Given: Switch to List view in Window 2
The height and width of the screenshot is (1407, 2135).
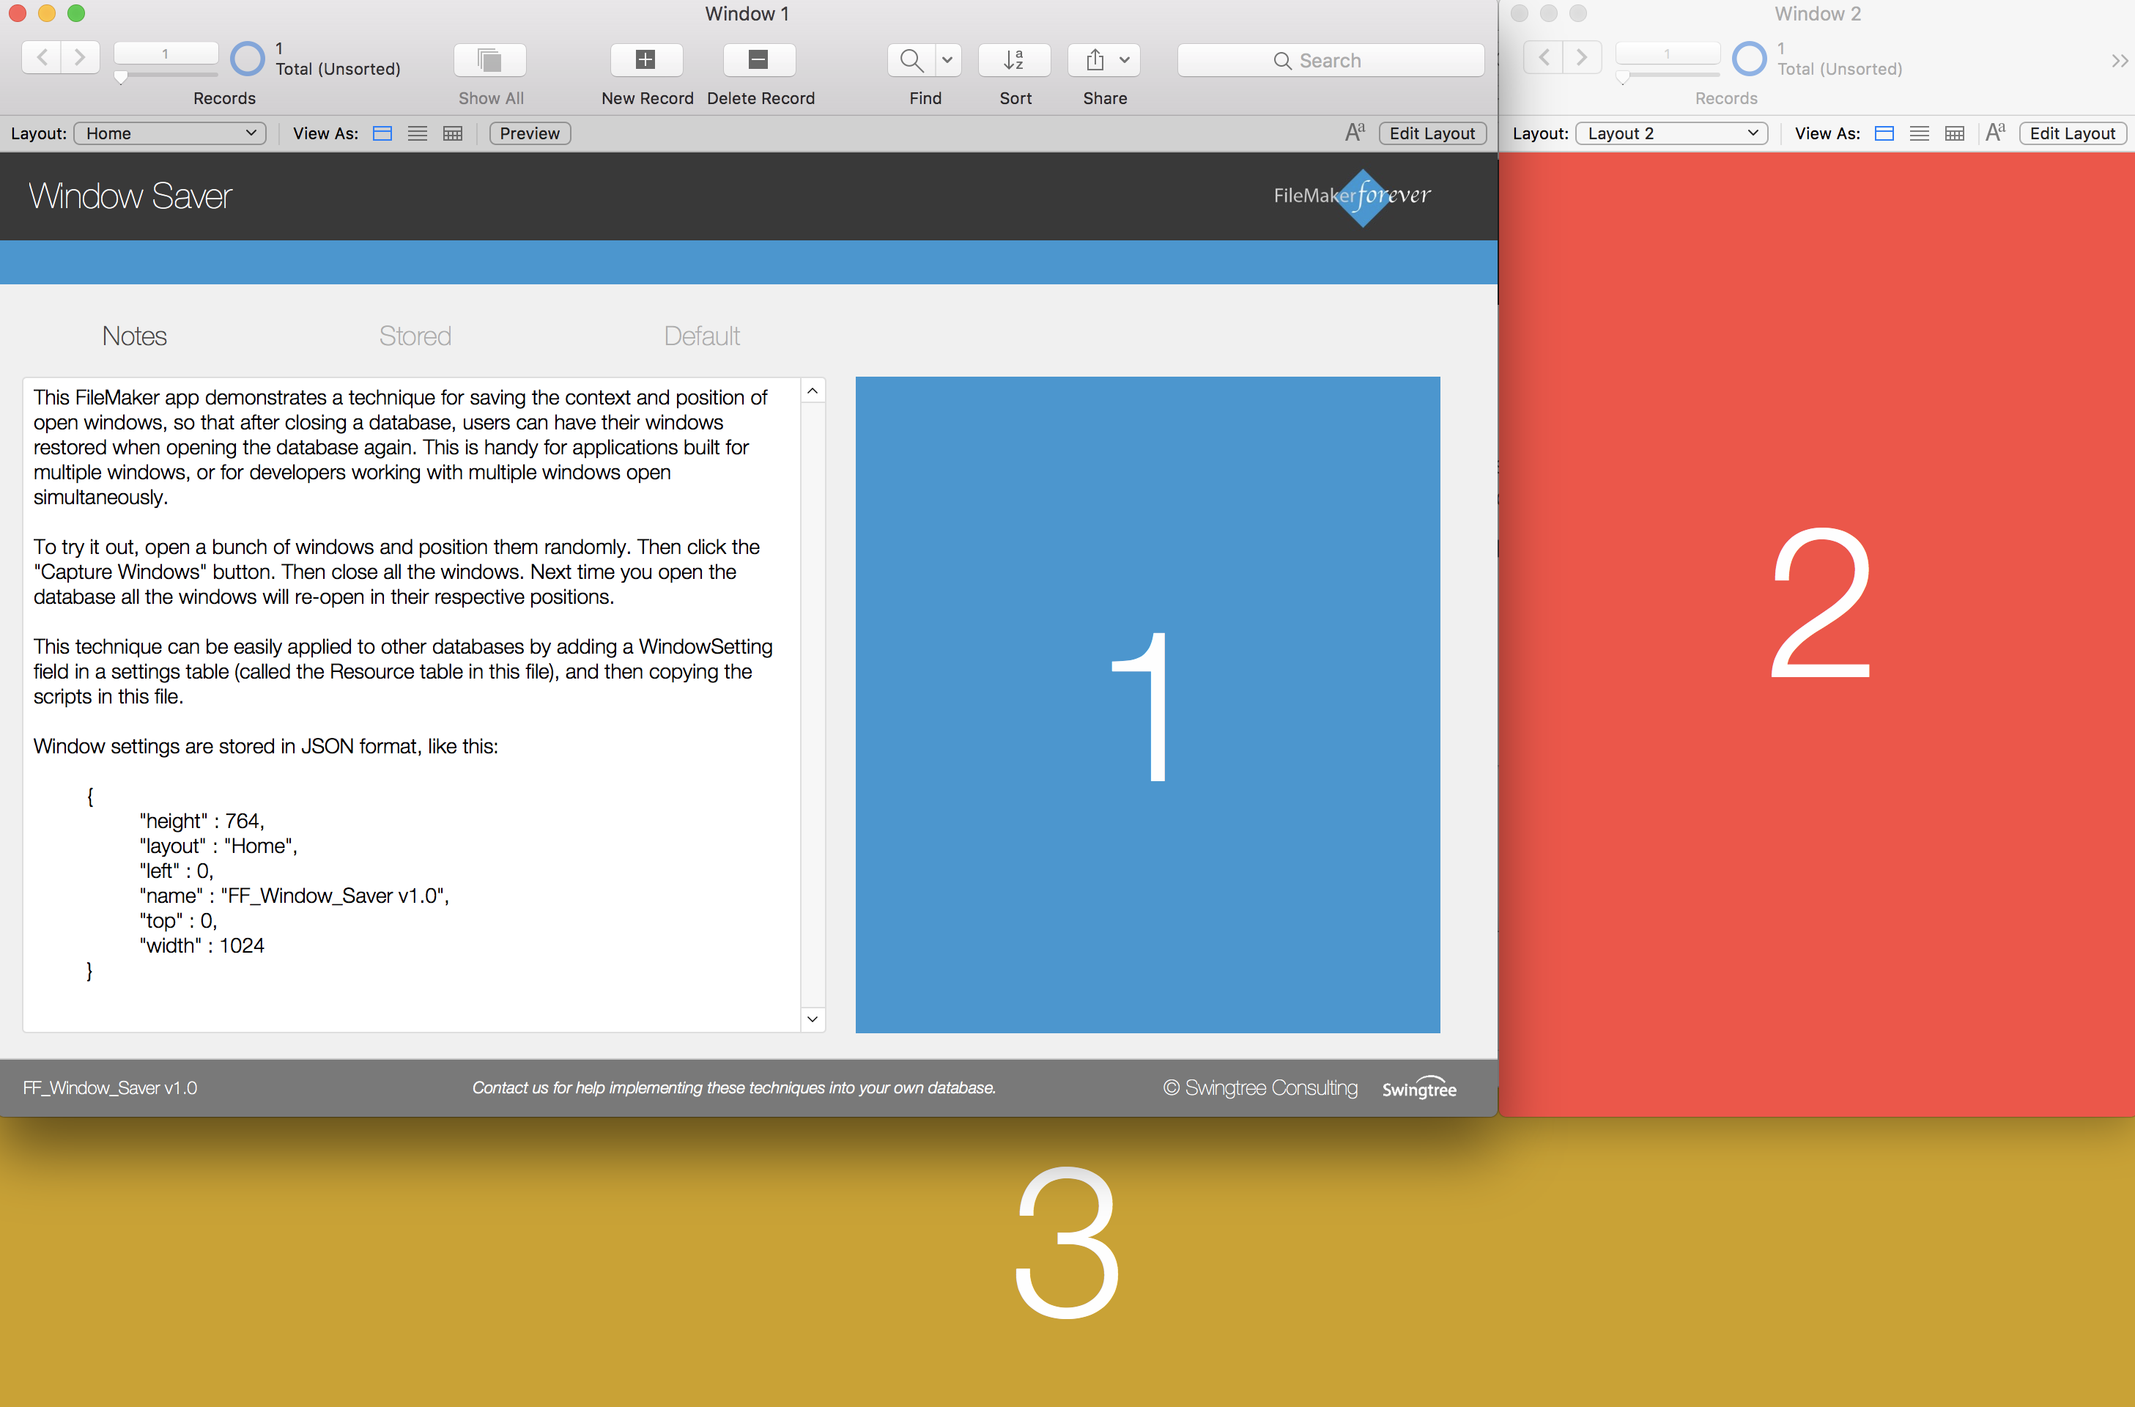Looking at the screenshot, I should coord(1920,133).
